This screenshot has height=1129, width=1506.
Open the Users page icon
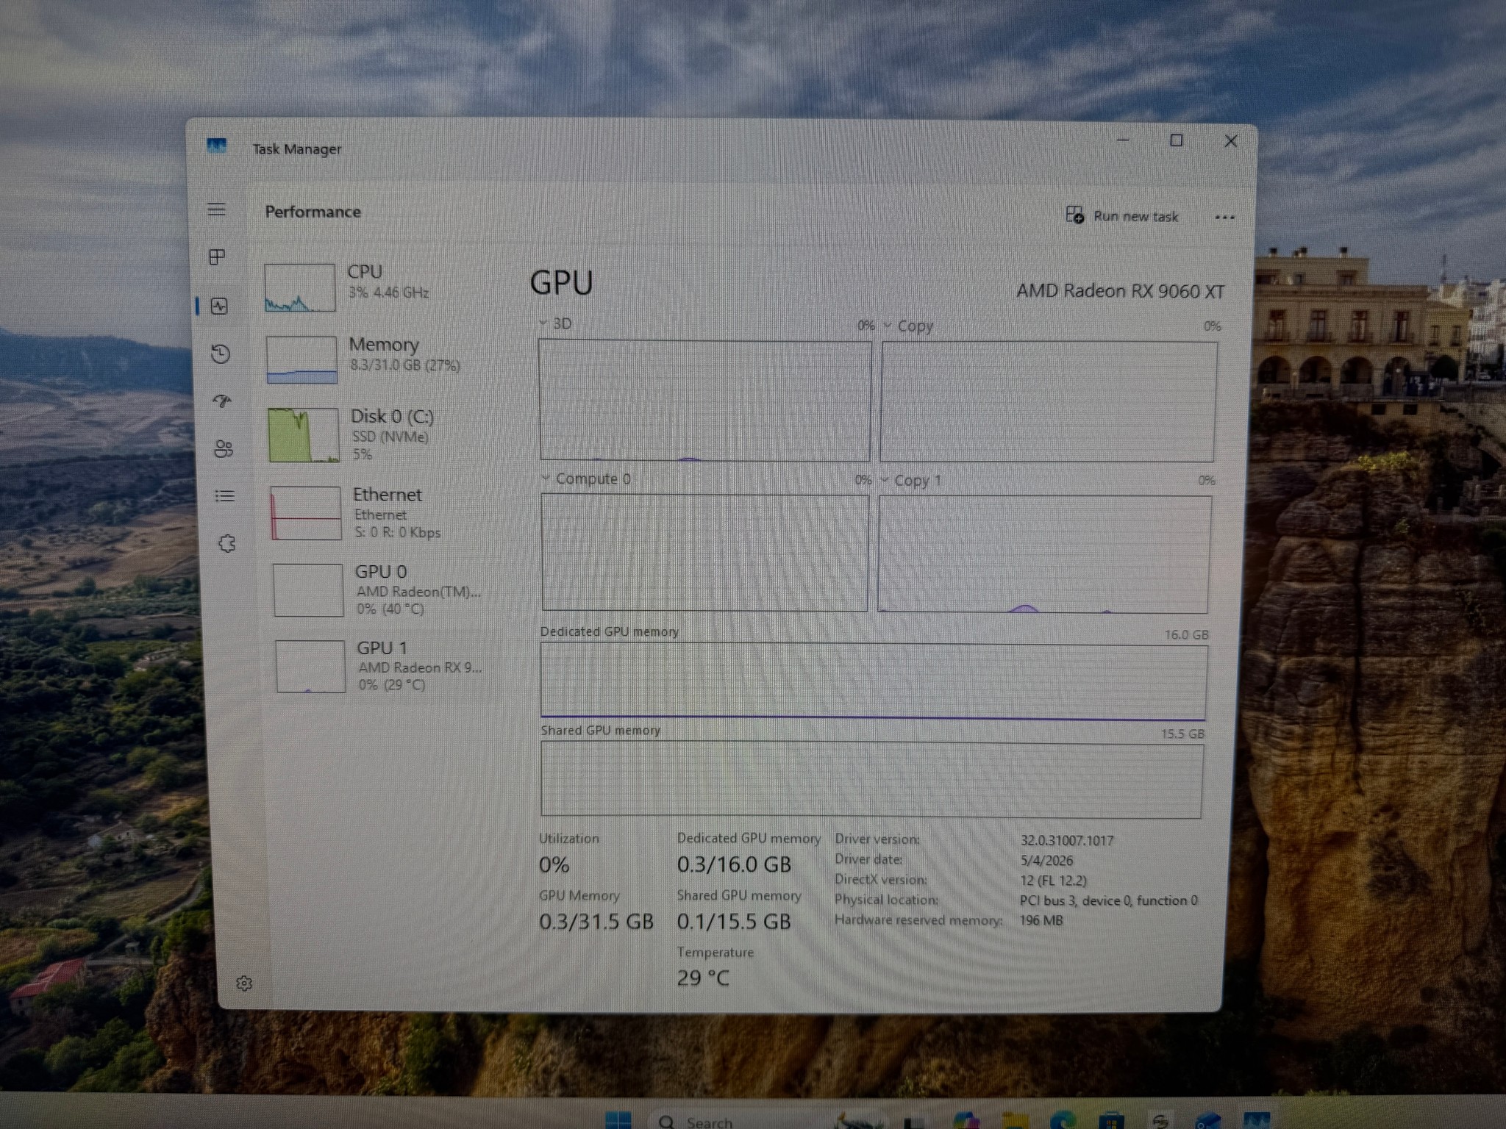[x=224, y=448]
